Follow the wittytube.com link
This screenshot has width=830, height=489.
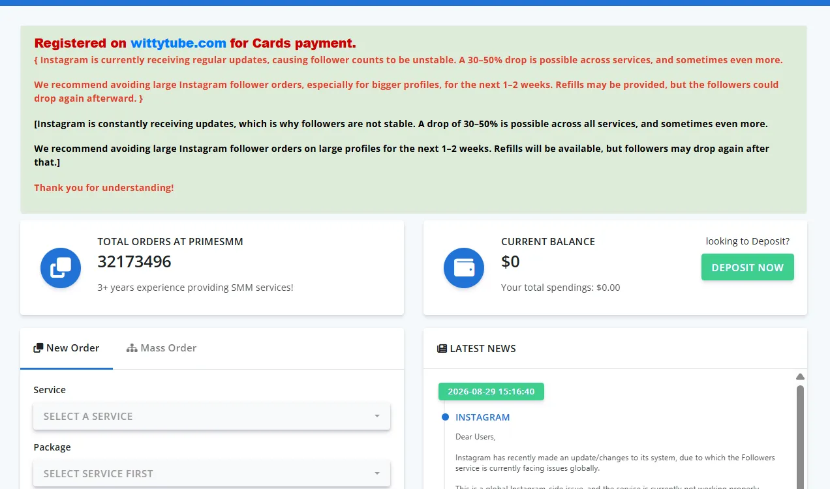click(178, 44)
